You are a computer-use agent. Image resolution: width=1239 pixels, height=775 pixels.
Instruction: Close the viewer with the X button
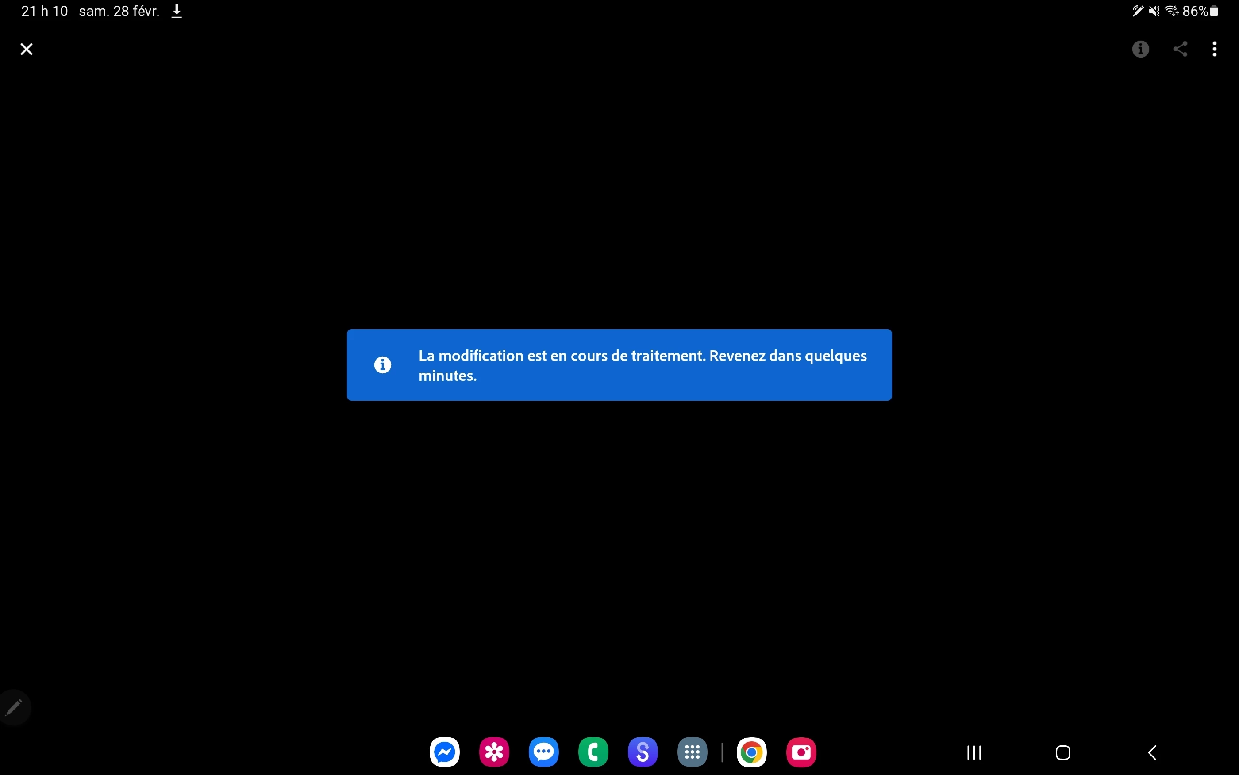pos(27,49)
